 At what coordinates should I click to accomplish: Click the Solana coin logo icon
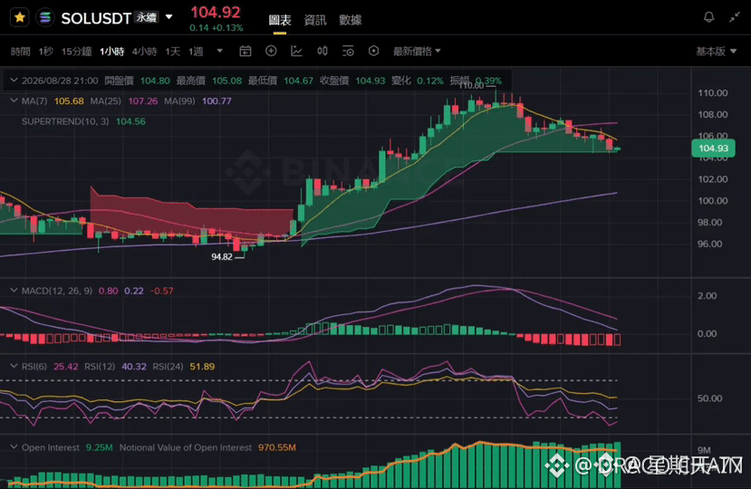pos(45,18)
